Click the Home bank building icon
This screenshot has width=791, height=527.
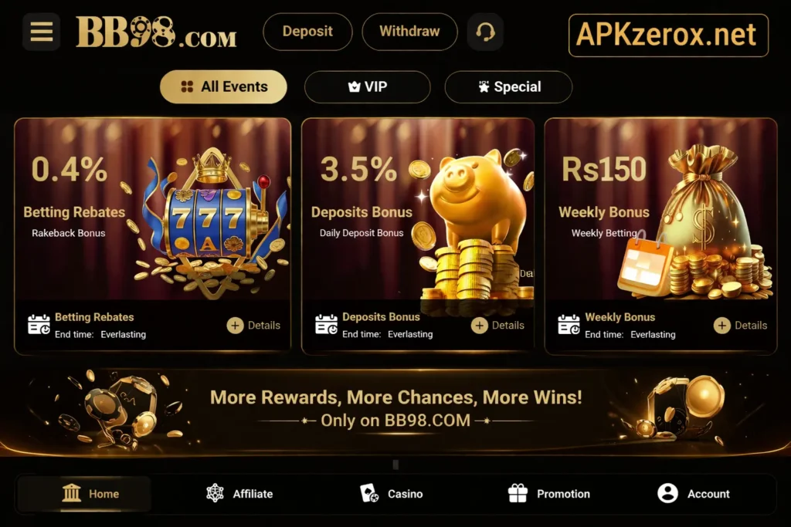click(x=71, y=493)
